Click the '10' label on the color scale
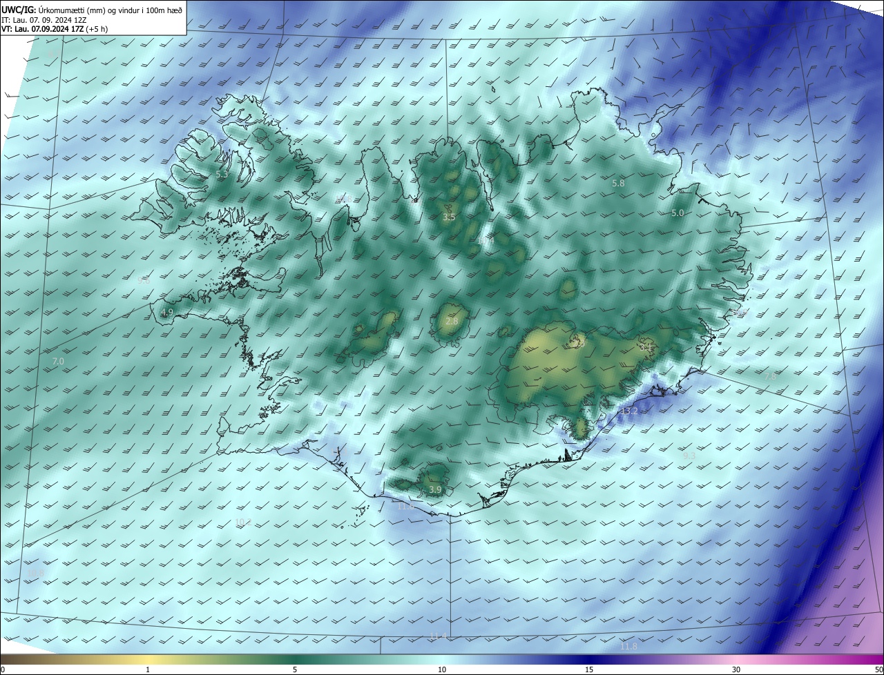This screenshot has height=675, width=884. (442, 669)
